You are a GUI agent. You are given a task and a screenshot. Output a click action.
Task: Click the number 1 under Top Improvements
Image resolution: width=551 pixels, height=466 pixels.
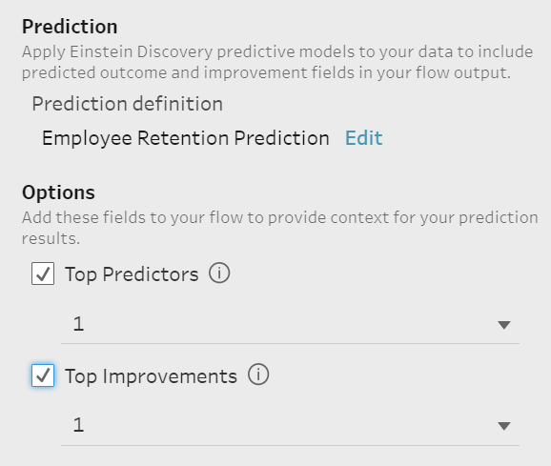click(78, 425)
